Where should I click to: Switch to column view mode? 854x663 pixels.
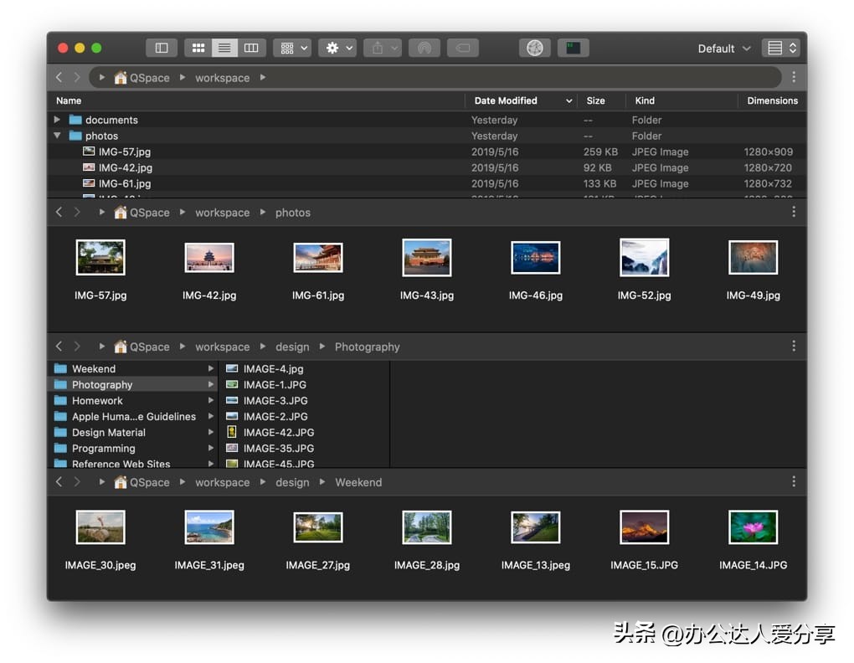[251, 49]
